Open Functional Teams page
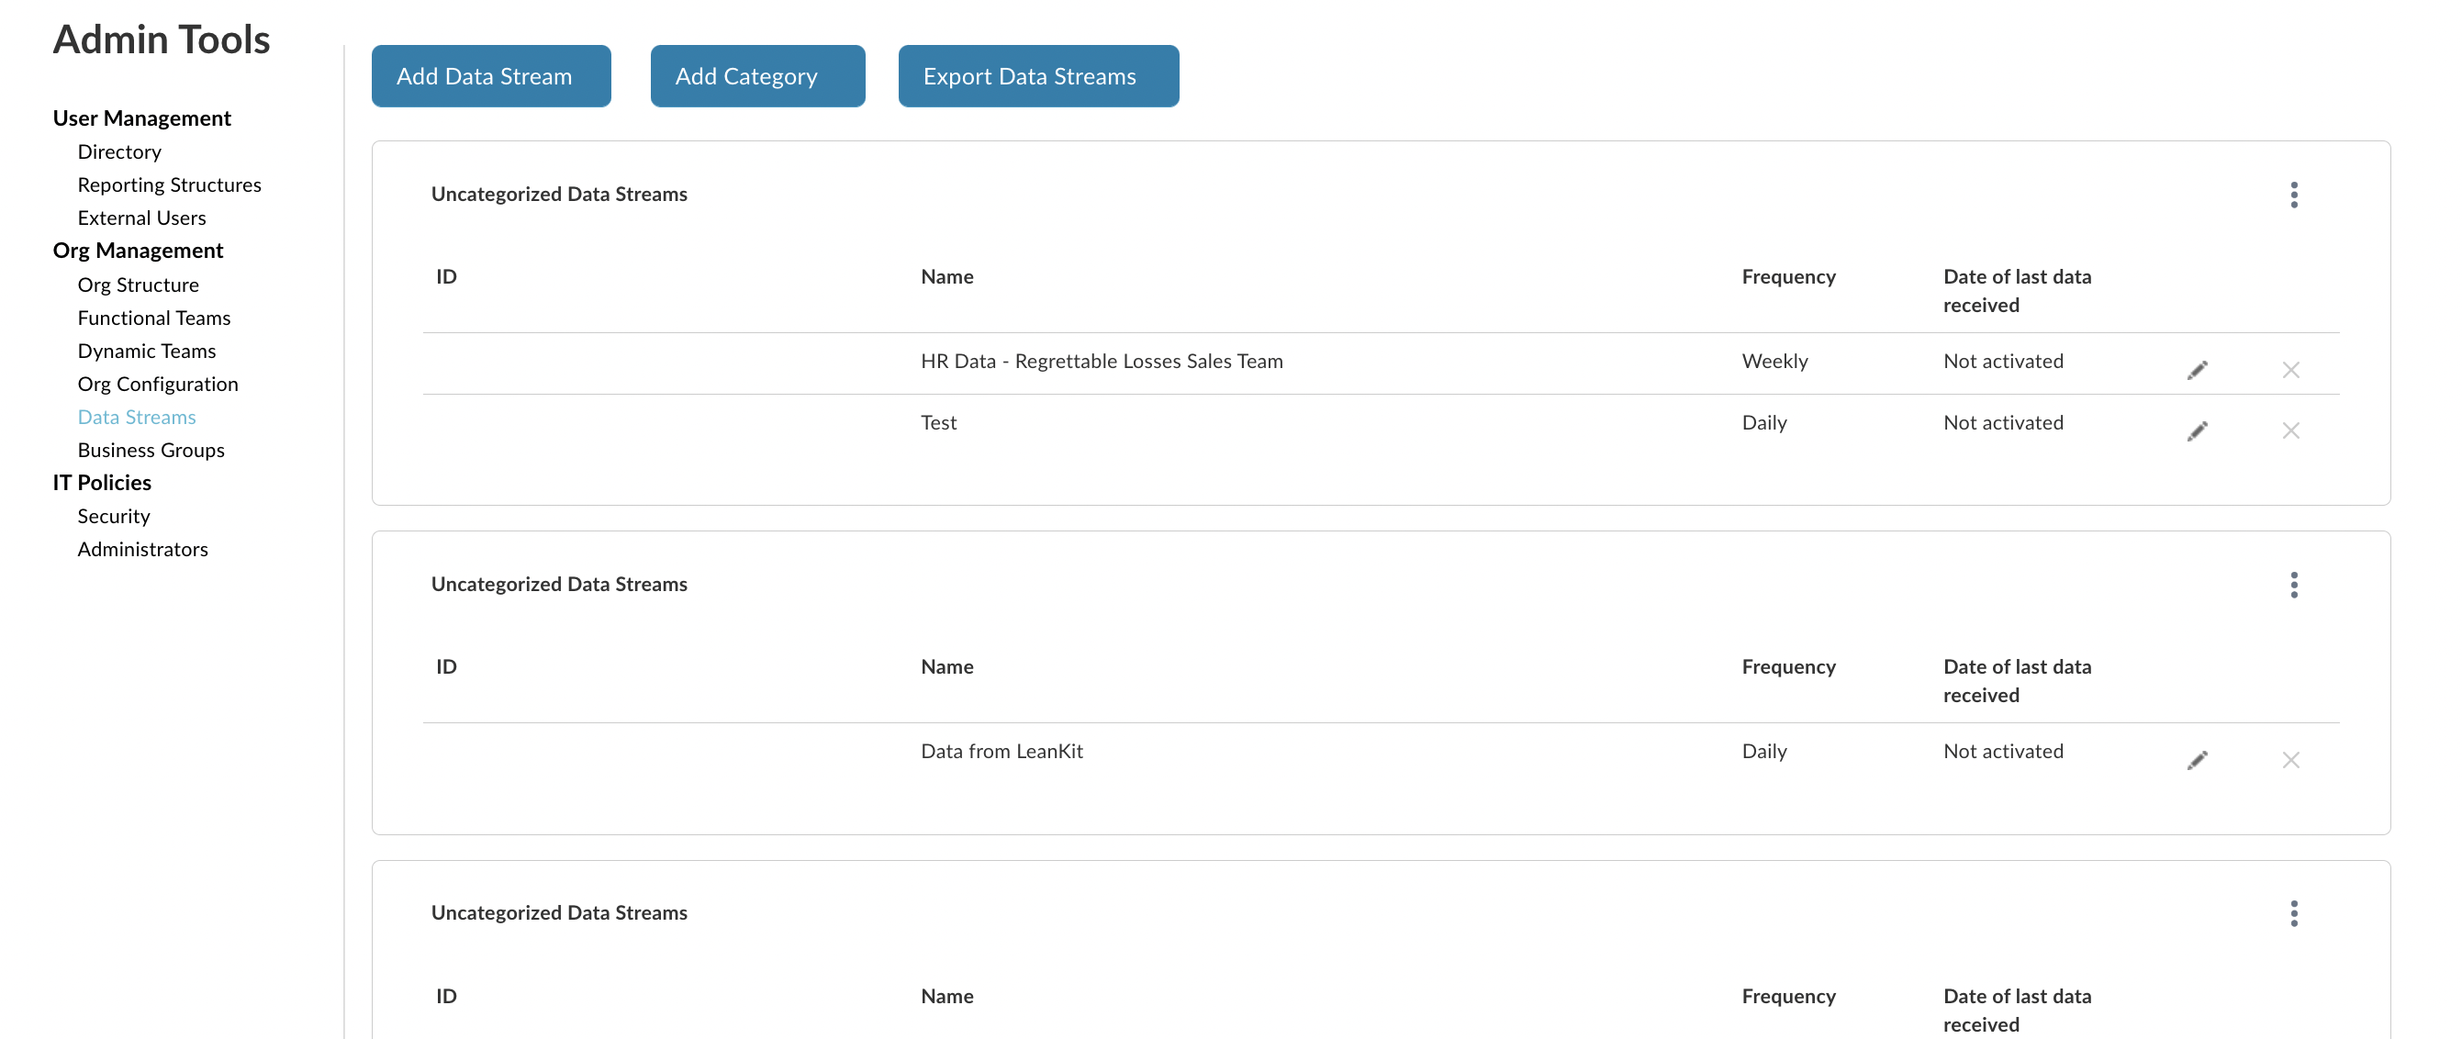The height and width of the screenshot is (1039, 2462). (154, 318)
